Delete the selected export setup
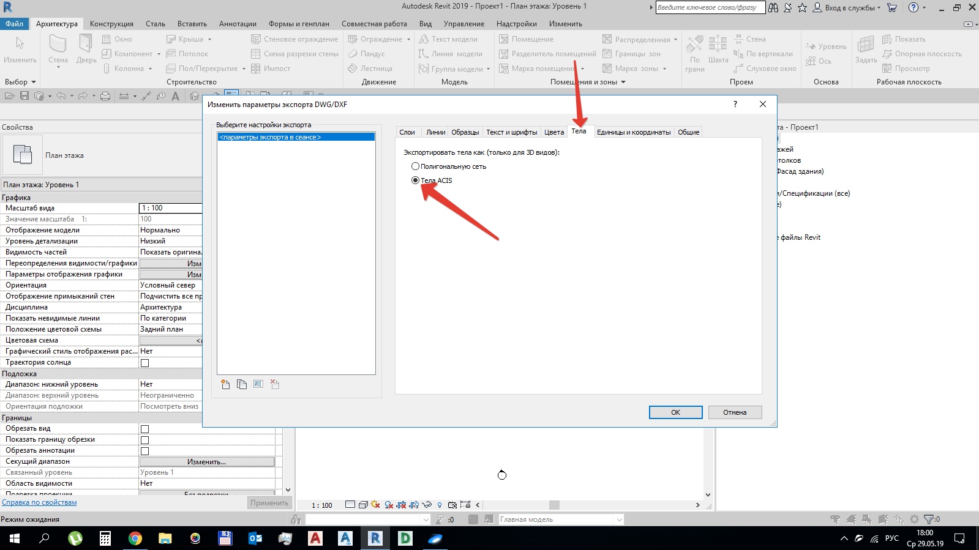Viewport: 979px width, 550px height. coord(275,384)
